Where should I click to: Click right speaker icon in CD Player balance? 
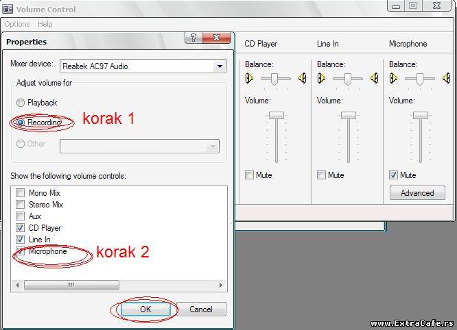point(303,78)
